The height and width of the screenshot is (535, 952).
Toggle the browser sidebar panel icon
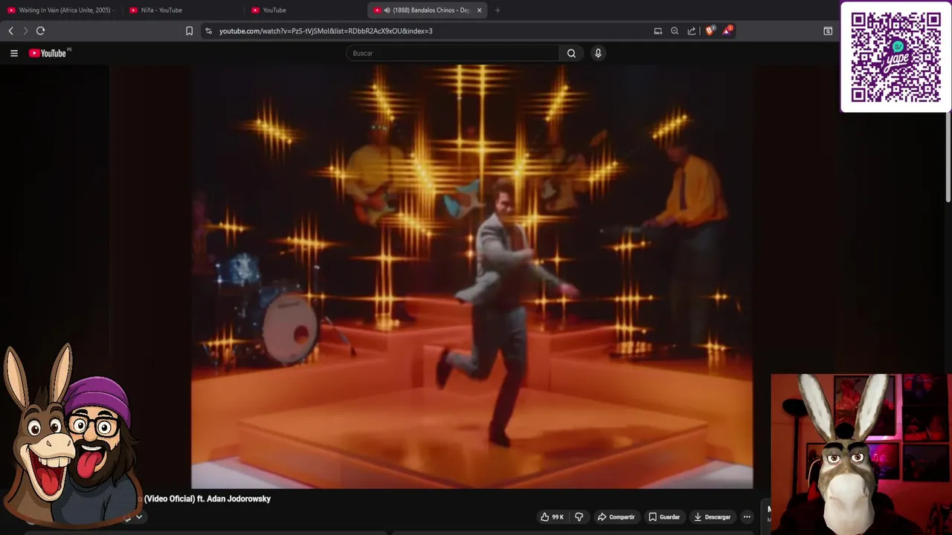tap(828, 30)
